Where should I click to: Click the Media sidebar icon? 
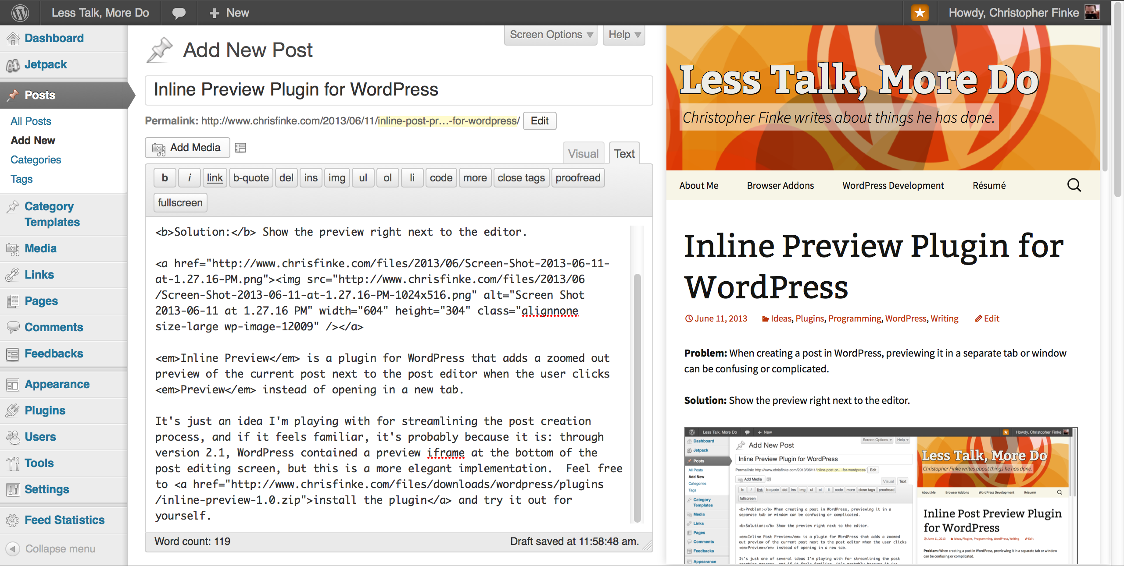pos(13,249)
